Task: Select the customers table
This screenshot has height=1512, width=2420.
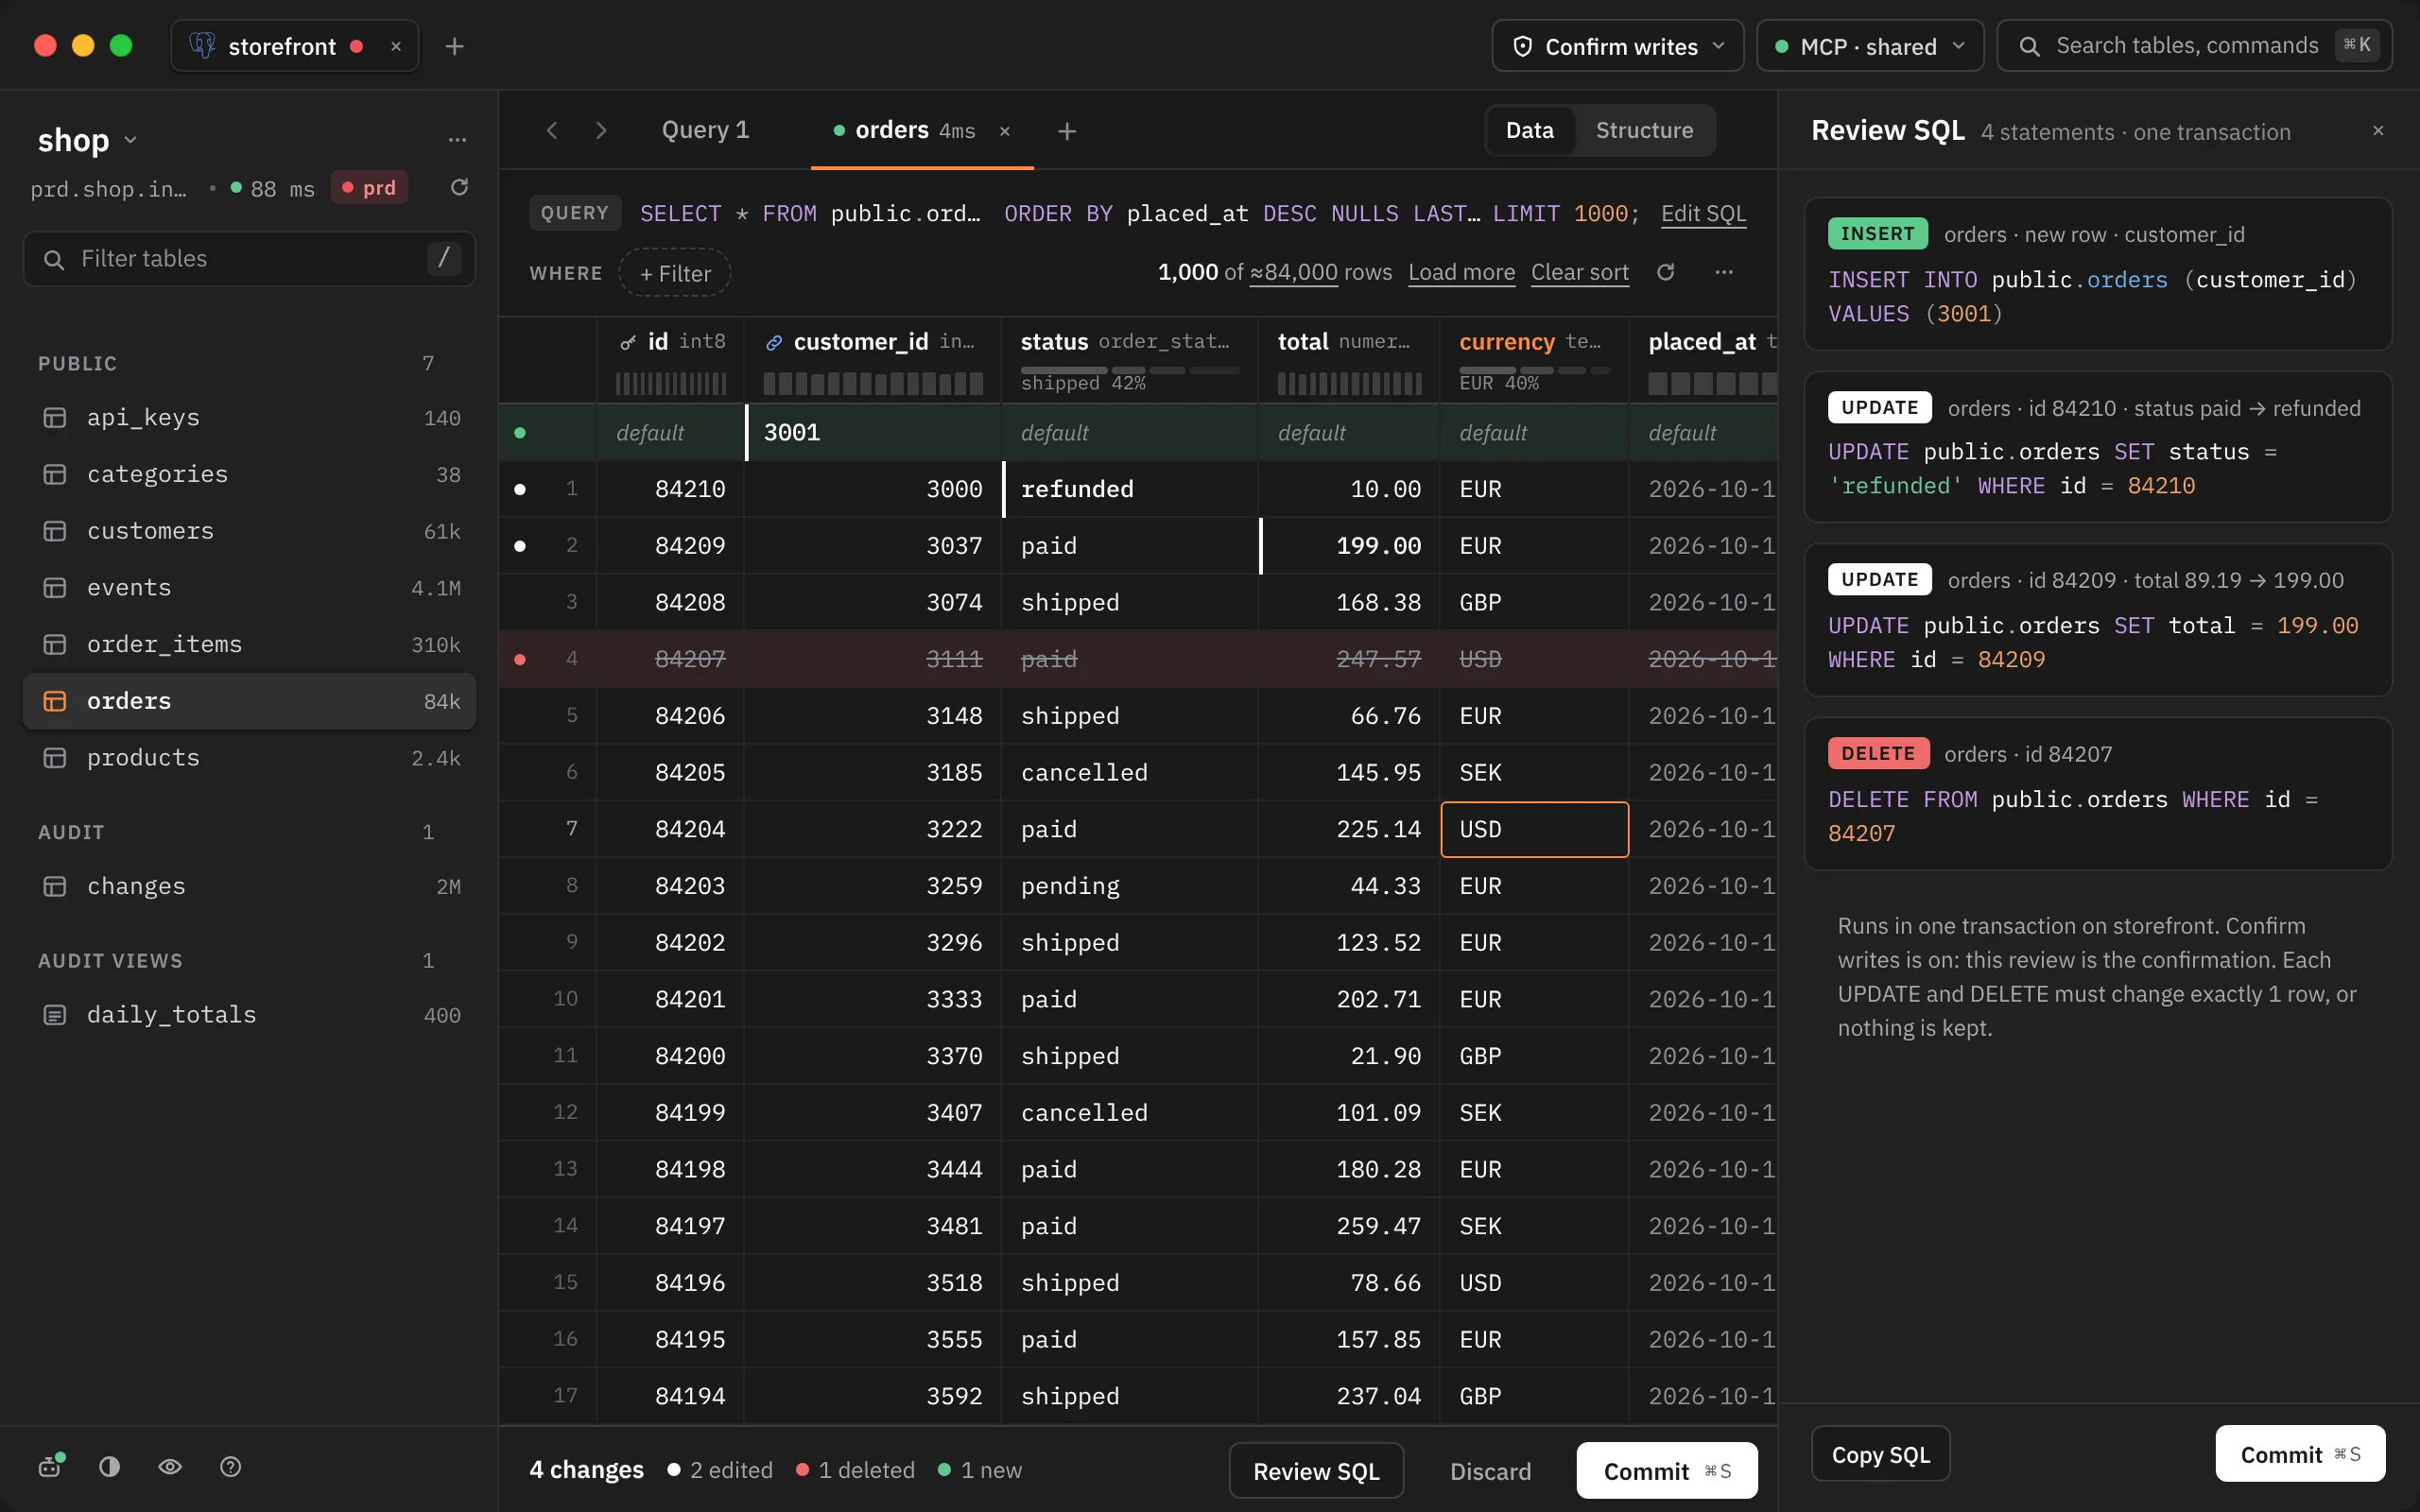Action: pos(249,531)
